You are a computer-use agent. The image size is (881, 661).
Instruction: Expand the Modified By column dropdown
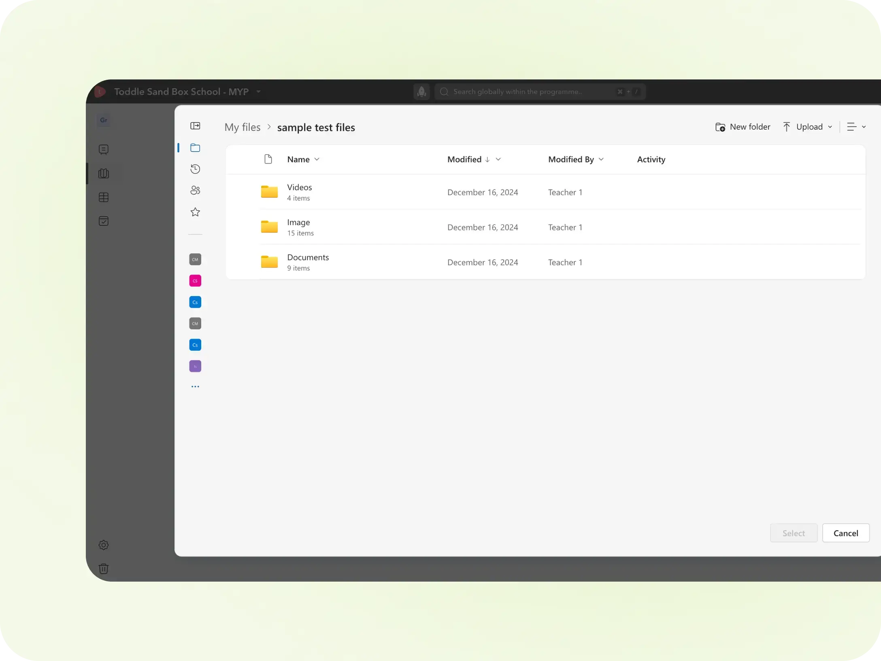click(601, 159)
